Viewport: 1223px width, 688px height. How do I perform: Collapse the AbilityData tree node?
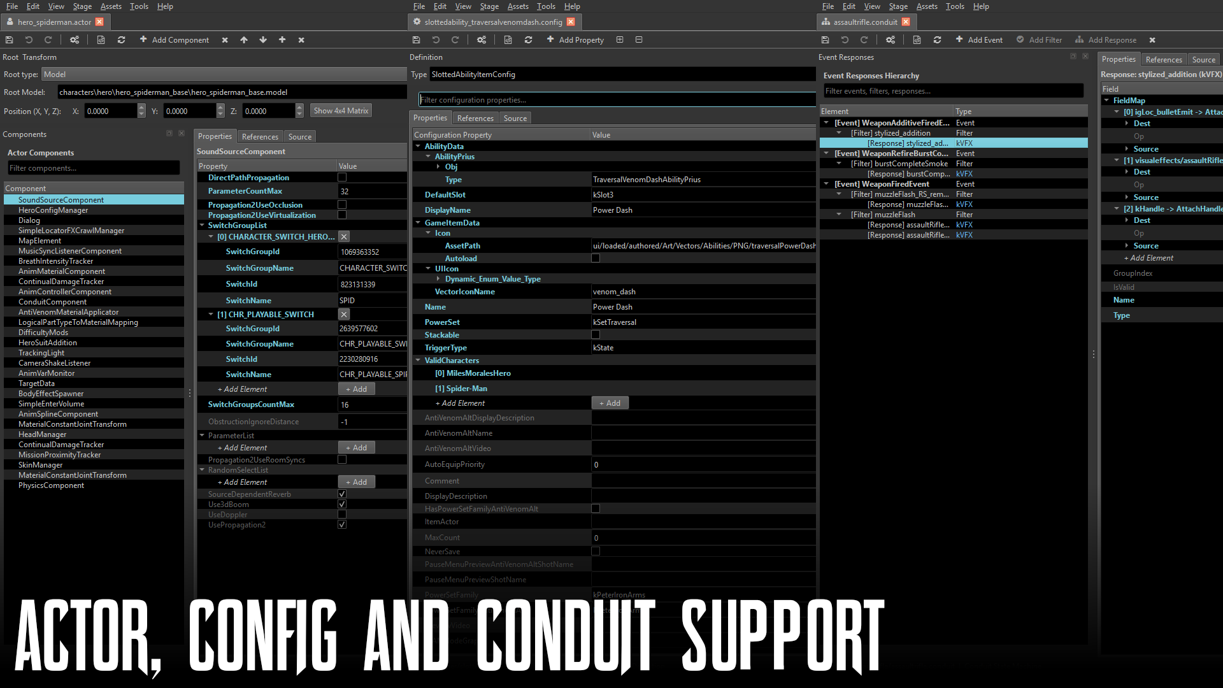pyautogui.click(x=418, y=147)
